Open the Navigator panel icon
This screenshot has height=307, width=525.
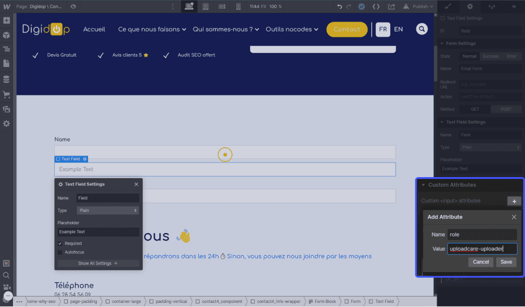[6, 49]
